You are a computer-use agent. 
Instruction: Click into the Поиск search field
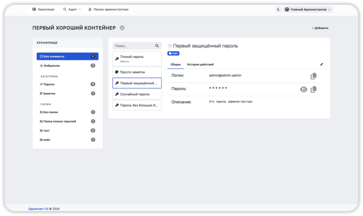133,46
